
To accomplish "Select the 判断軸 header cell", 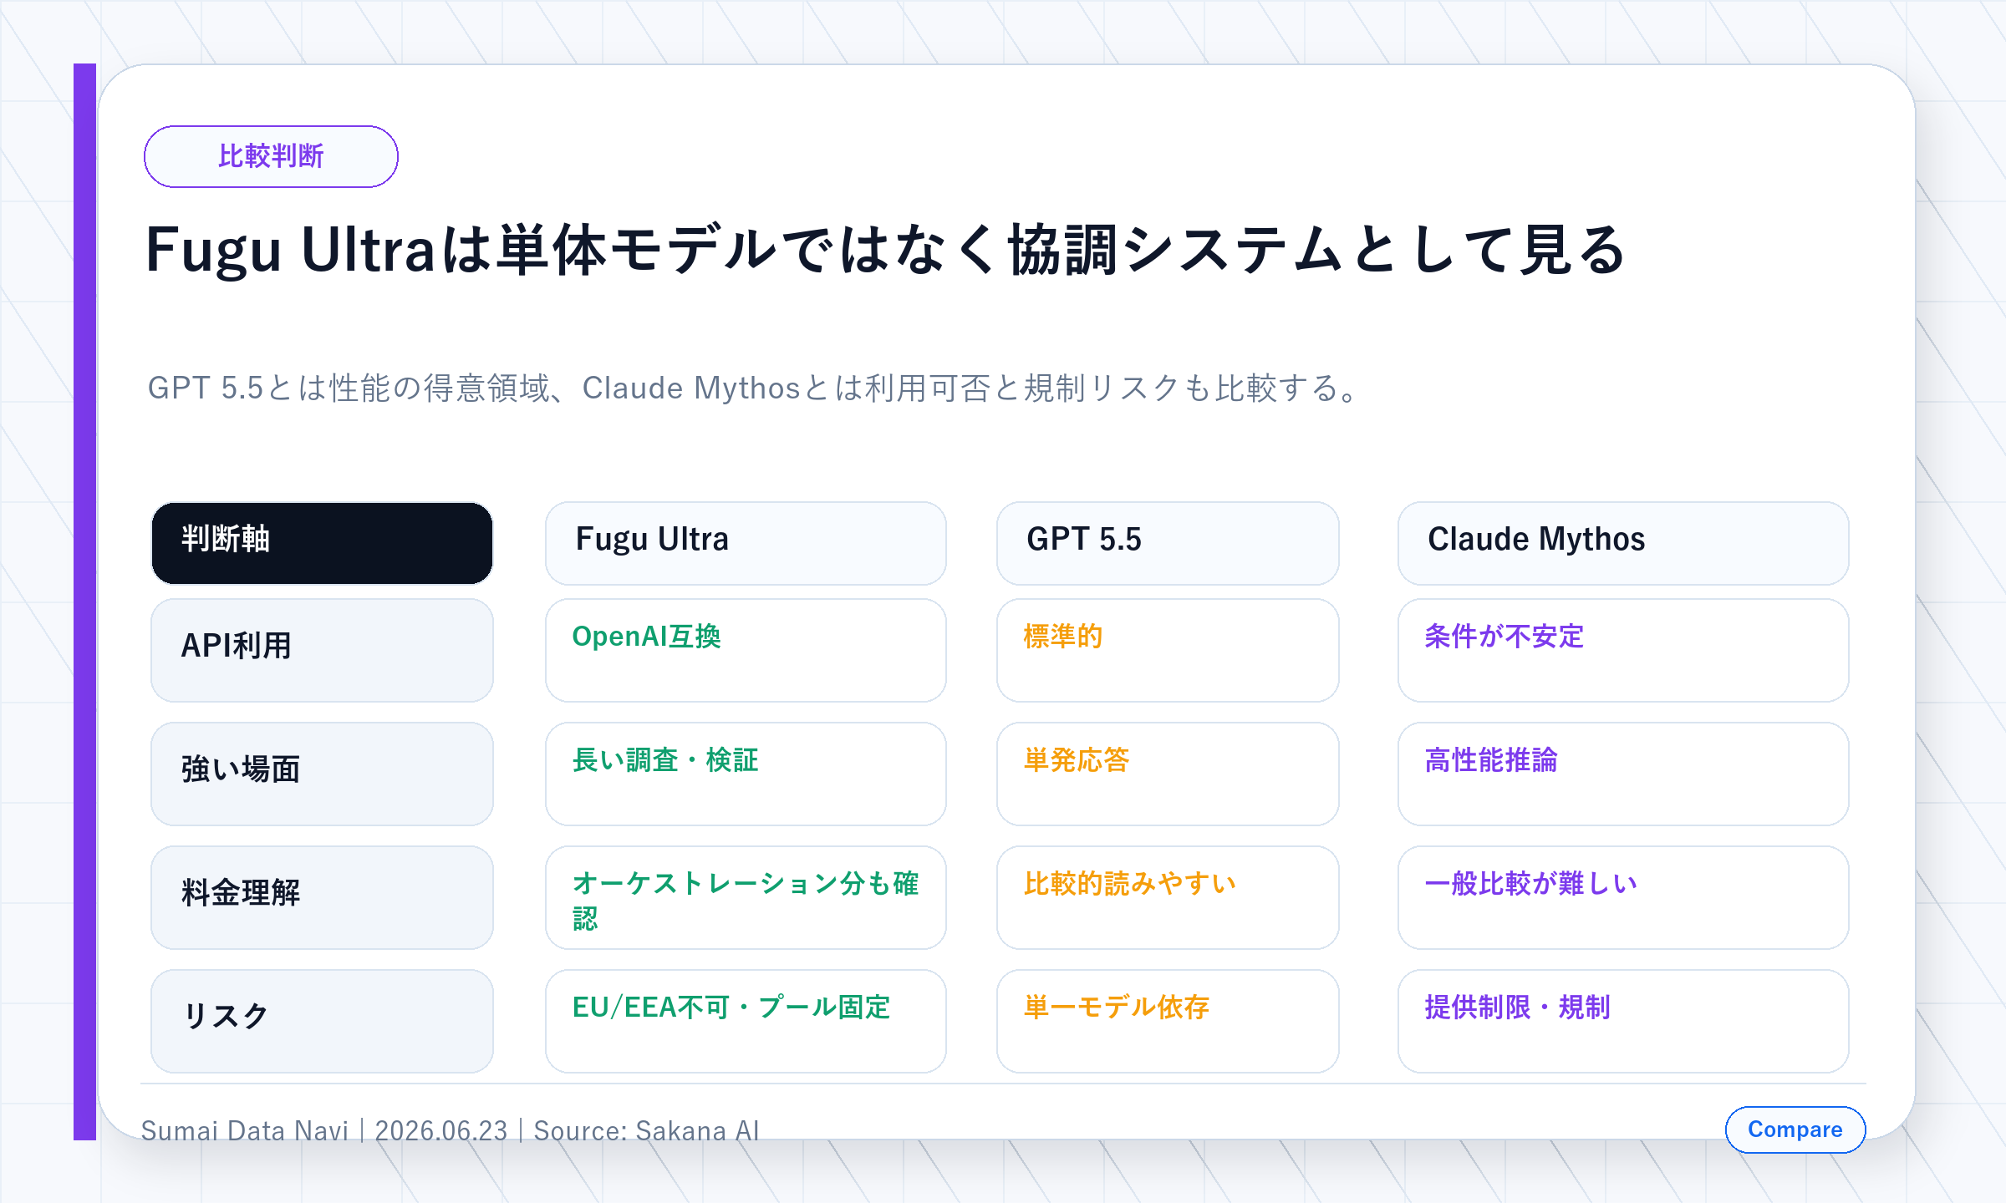I will pos(322,543).
